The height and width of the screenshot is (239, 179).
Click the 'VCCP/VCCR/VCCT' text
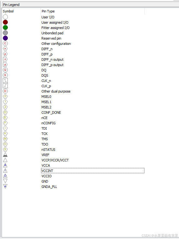coord(55,160)
